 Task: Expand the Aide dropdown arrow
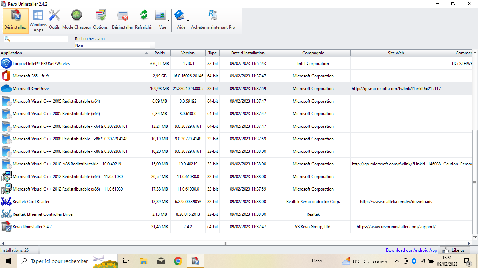click(188, 21)
